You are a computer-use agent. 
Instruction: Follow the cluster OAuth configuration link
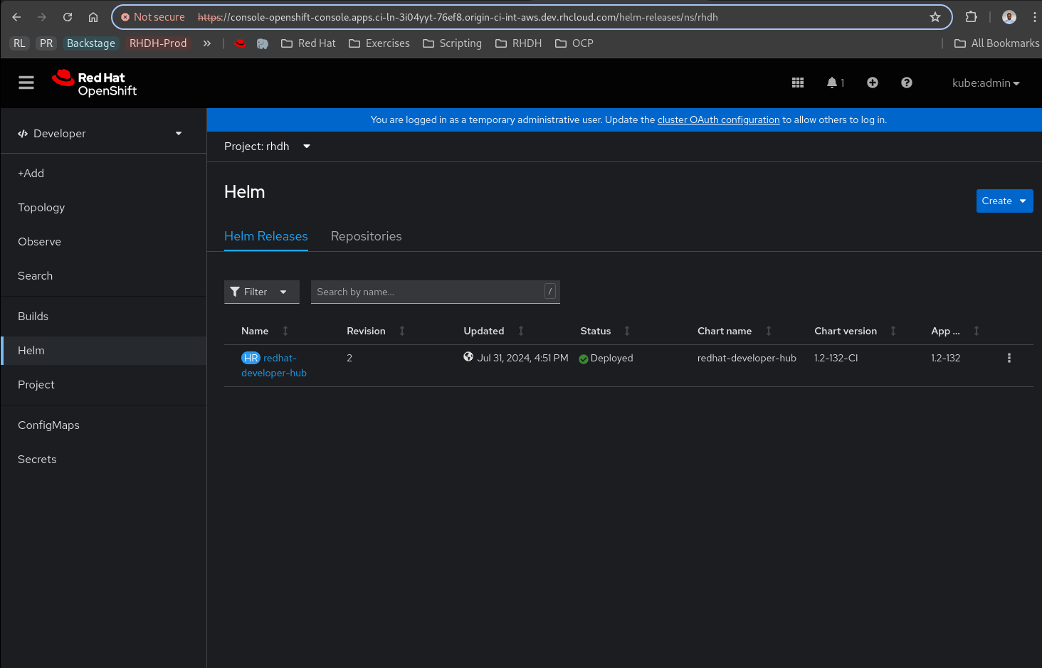718,120
